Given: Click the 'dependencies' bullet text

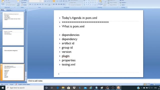Looking at the screenshot, I should pyautogui.click(x=70, y=35).
